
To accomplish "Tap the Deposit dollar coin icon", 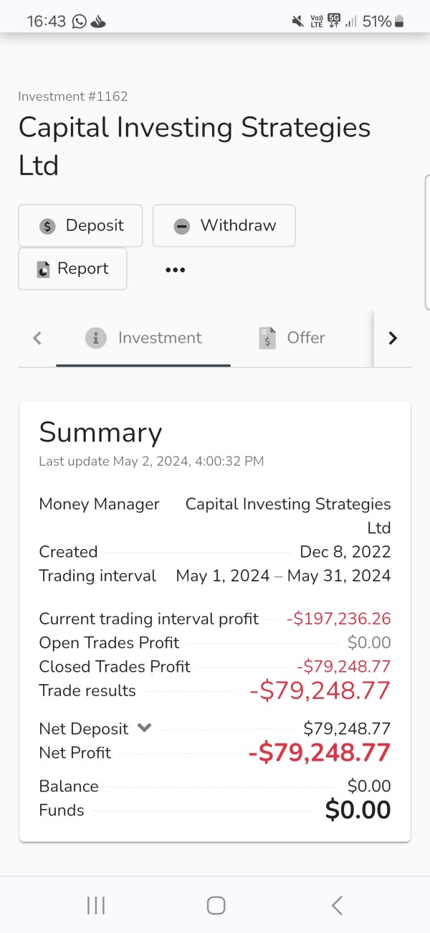I will [x=47, y=226].
